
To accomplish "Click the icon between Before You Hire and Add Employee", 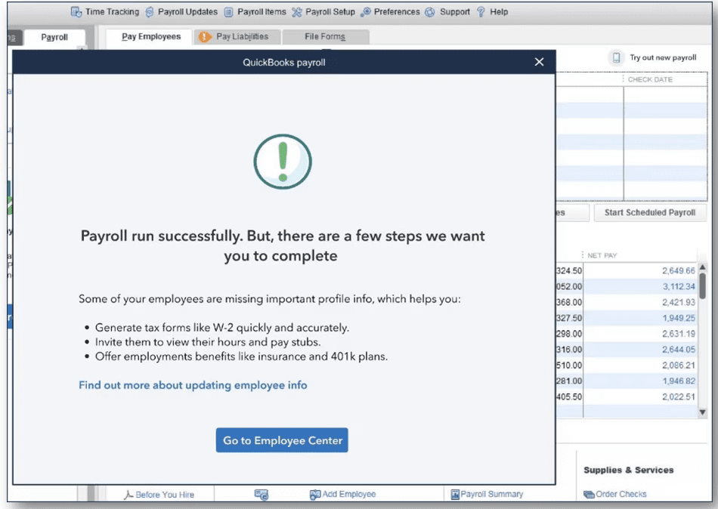I will (x=262, y=495).
